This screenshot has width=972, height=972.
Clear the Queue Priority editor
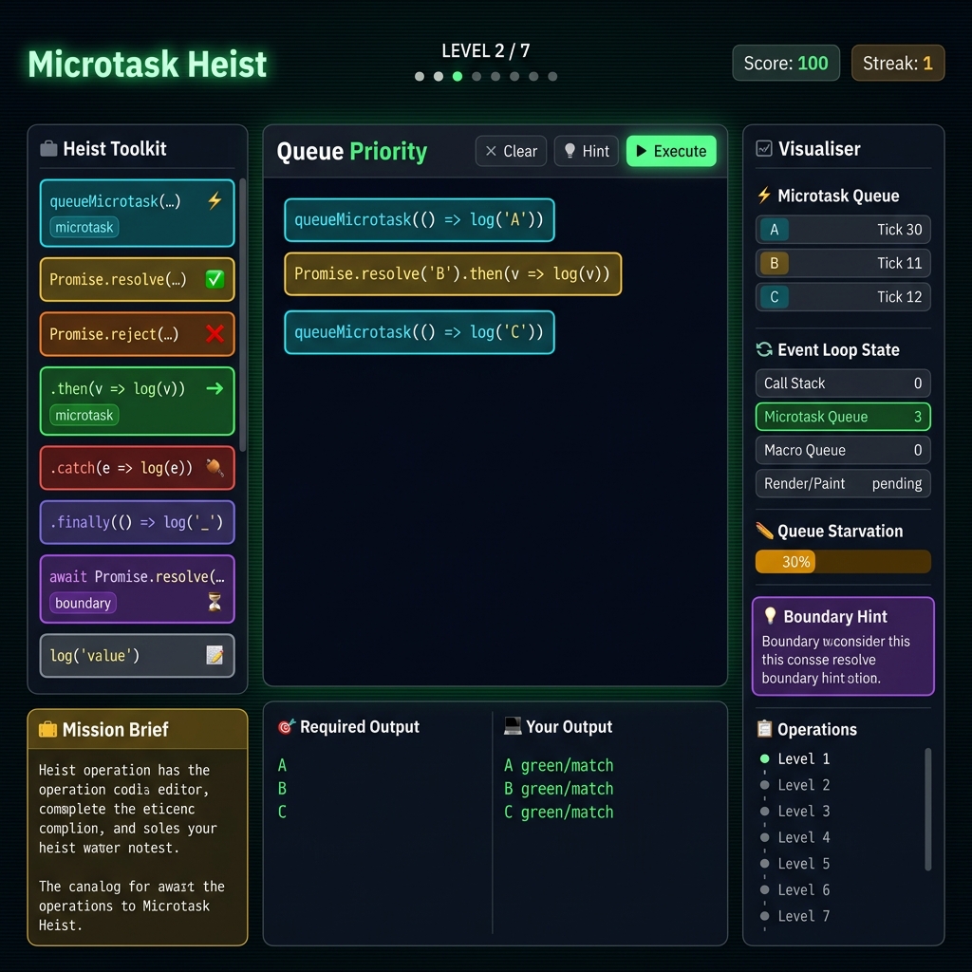[511, 151]
